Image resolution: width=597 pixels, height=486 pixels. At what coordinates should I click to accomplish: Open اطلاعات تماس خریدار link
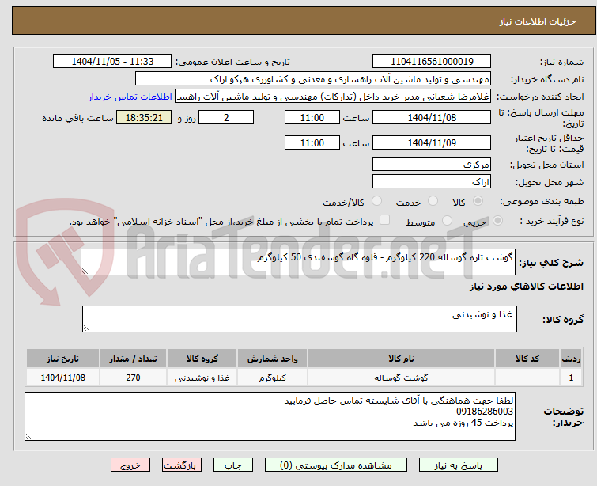(x=130, y=97)
